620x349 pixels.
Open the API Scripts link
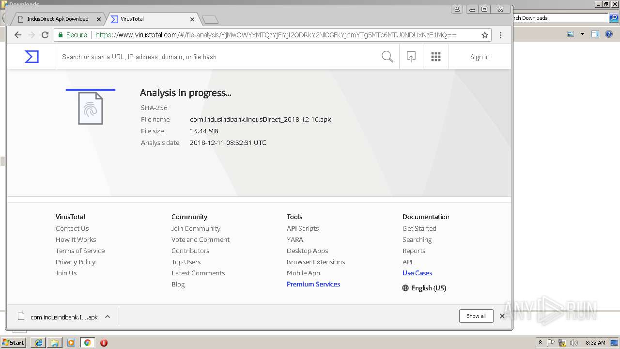[303, 228]
